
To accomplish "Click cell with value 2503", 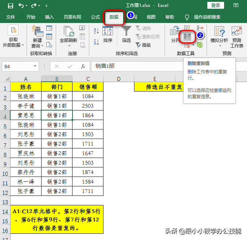I will [x=88, y=106].
